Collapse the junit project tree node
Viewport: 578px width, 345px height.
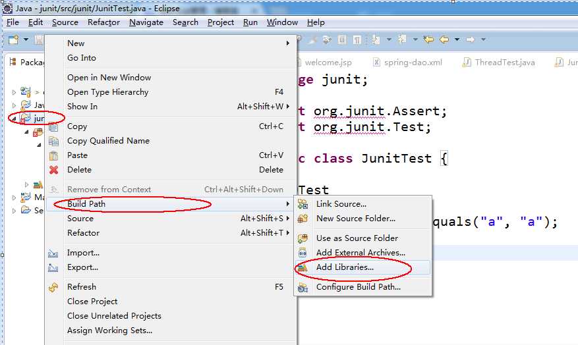pos(14,119)
